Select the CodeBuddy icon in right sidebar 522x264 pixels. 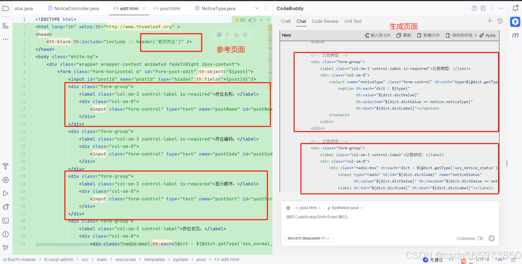[x=515, y=22]
